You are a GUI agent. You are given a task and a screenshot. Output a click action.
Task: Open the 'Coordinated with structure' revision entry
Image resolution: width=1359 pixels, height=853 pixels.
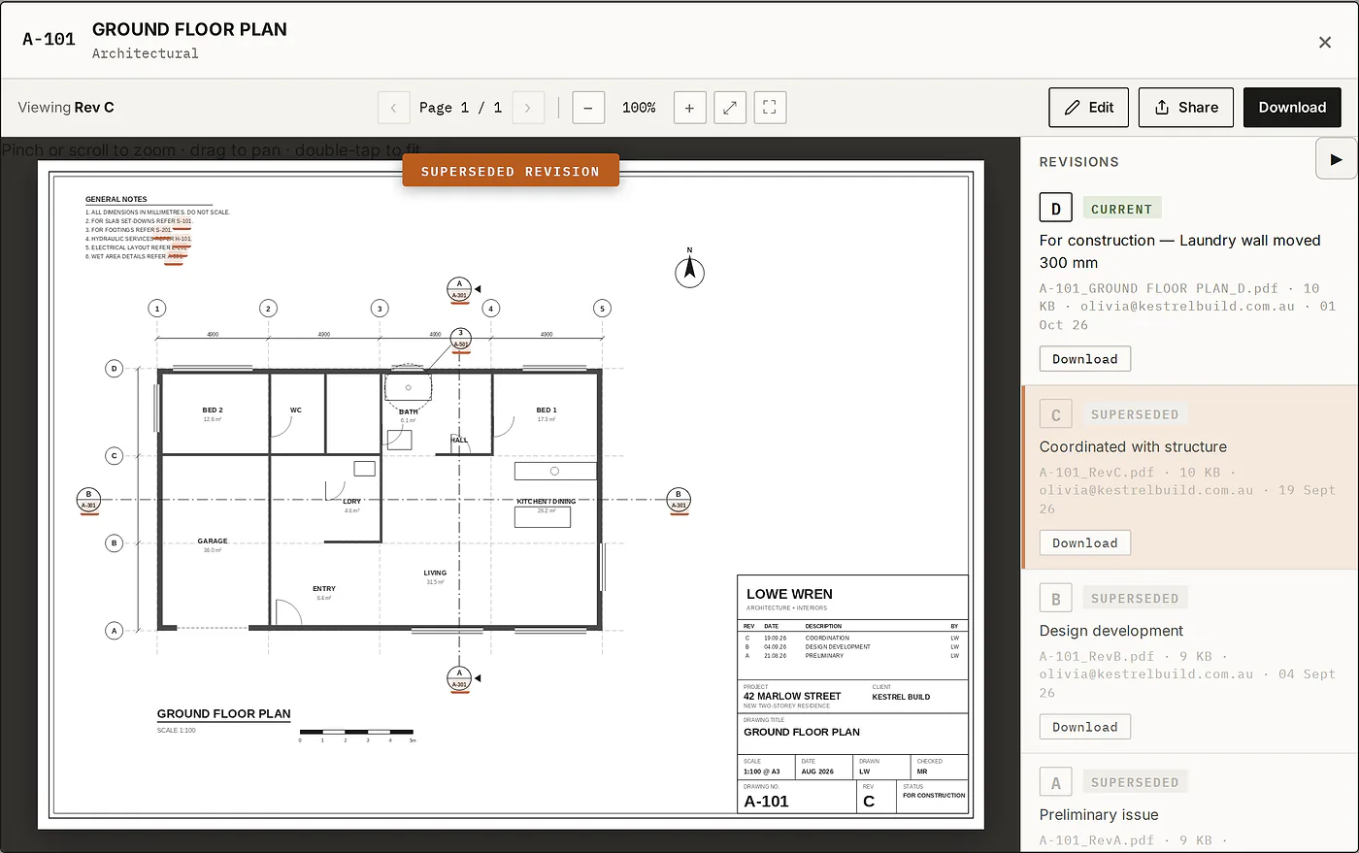click(1189, 477)
